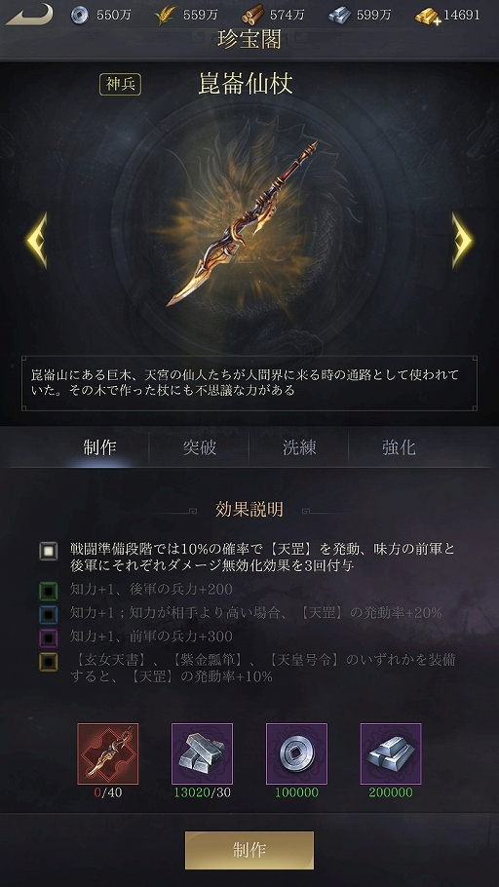Tap the silver coin currency icon
This screenshot has height=887, width=499.
[79, 16]
